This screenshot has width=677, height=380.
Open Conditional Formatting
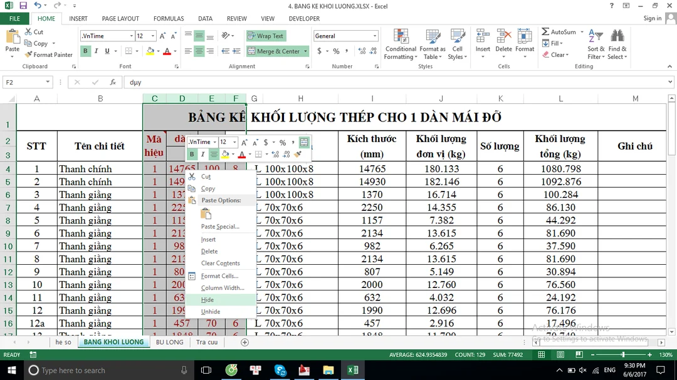401,44
